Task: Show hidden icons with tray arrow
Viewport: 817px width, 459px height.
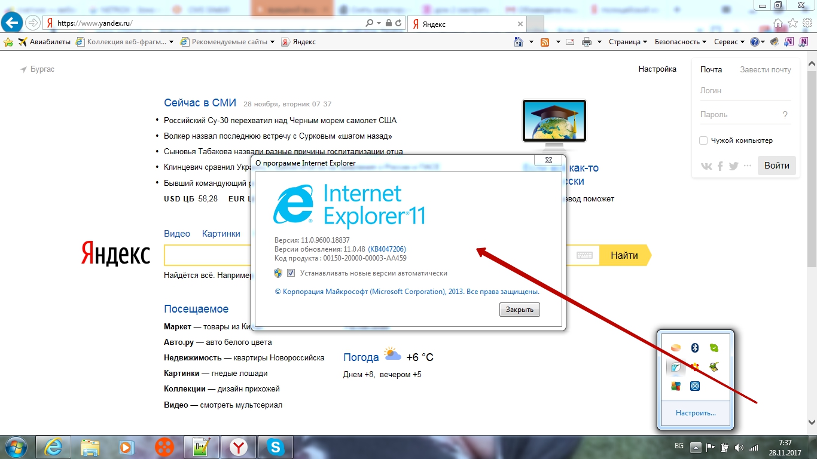Action: [x=694, y=447]
